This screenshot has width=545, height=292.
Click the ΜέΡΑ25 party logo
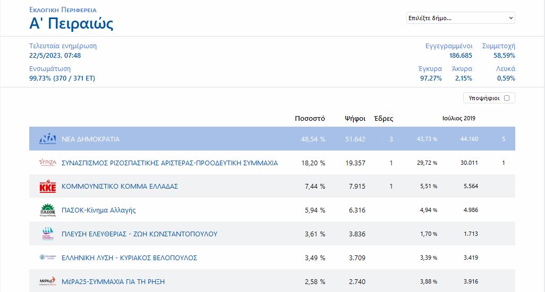[x=48, y=281]
